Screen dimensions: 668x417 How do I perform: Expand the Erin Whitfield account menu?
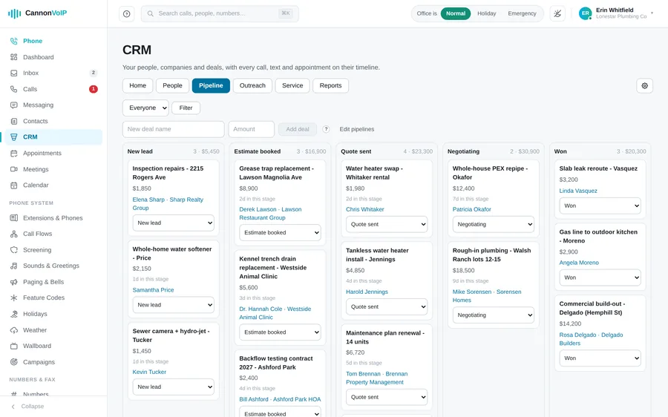tap(616, 13)
